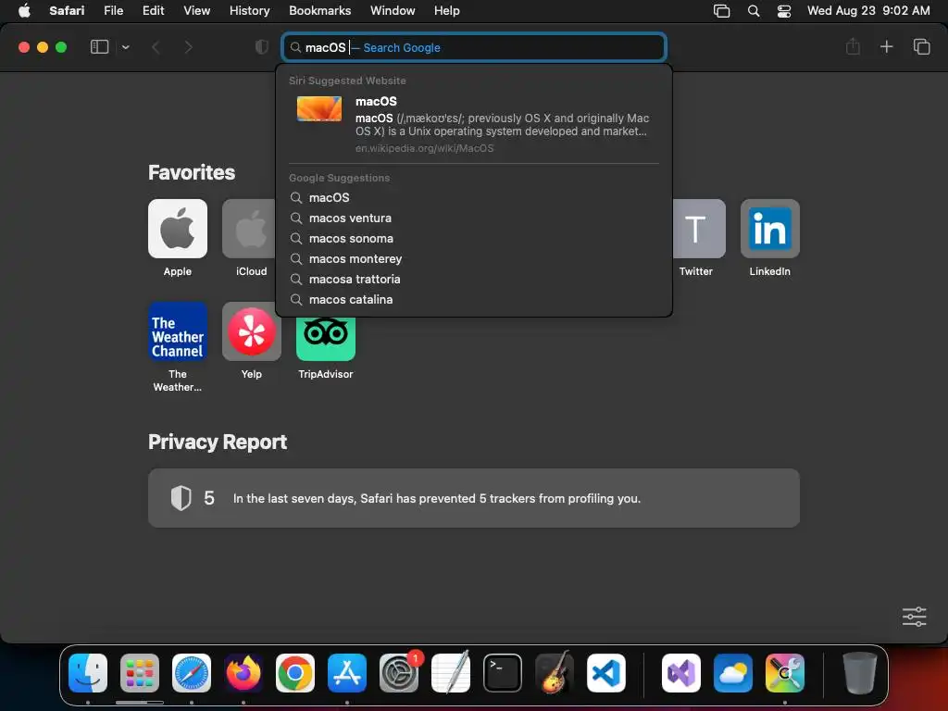948x711 pixels.
Task: Open Spotlight search in menu bar
Action: click(x=754, y=11)
